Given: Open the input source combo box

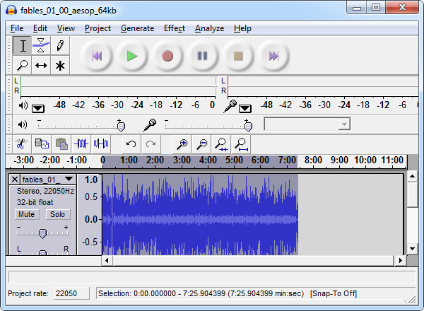Looking at the screenshot, I should click(x=307, y=124).
